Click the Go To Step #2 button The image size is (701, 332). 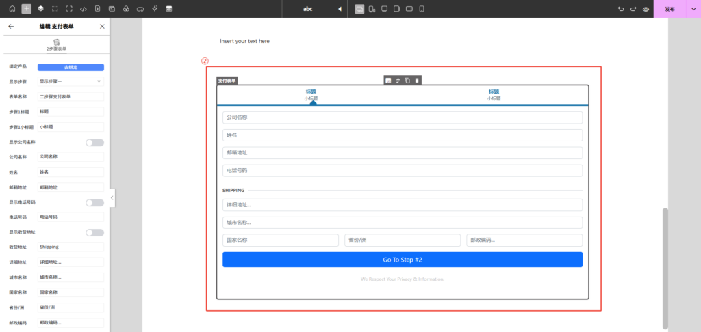402,260
